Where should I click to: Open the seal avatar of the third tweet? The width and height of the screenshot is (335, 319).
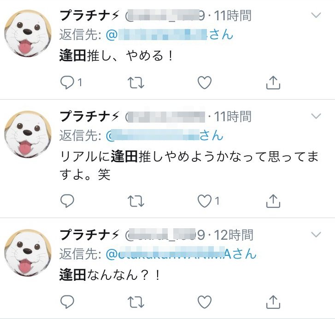click(x=28, y=253)
